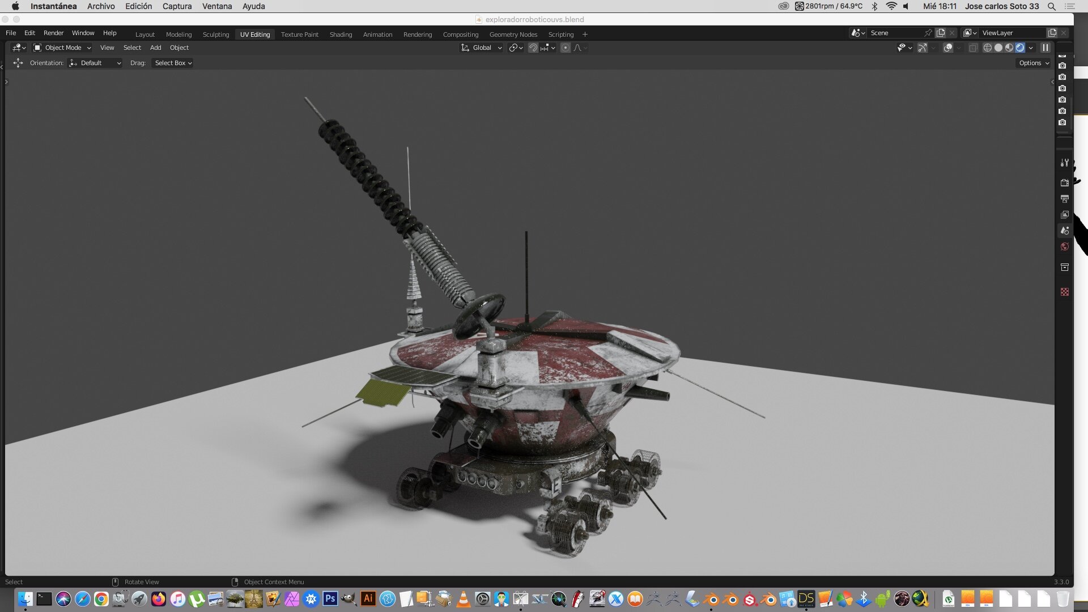Open the Output properties tab
Screen dimensions: 1088x612
click(x=1064, y=199)
